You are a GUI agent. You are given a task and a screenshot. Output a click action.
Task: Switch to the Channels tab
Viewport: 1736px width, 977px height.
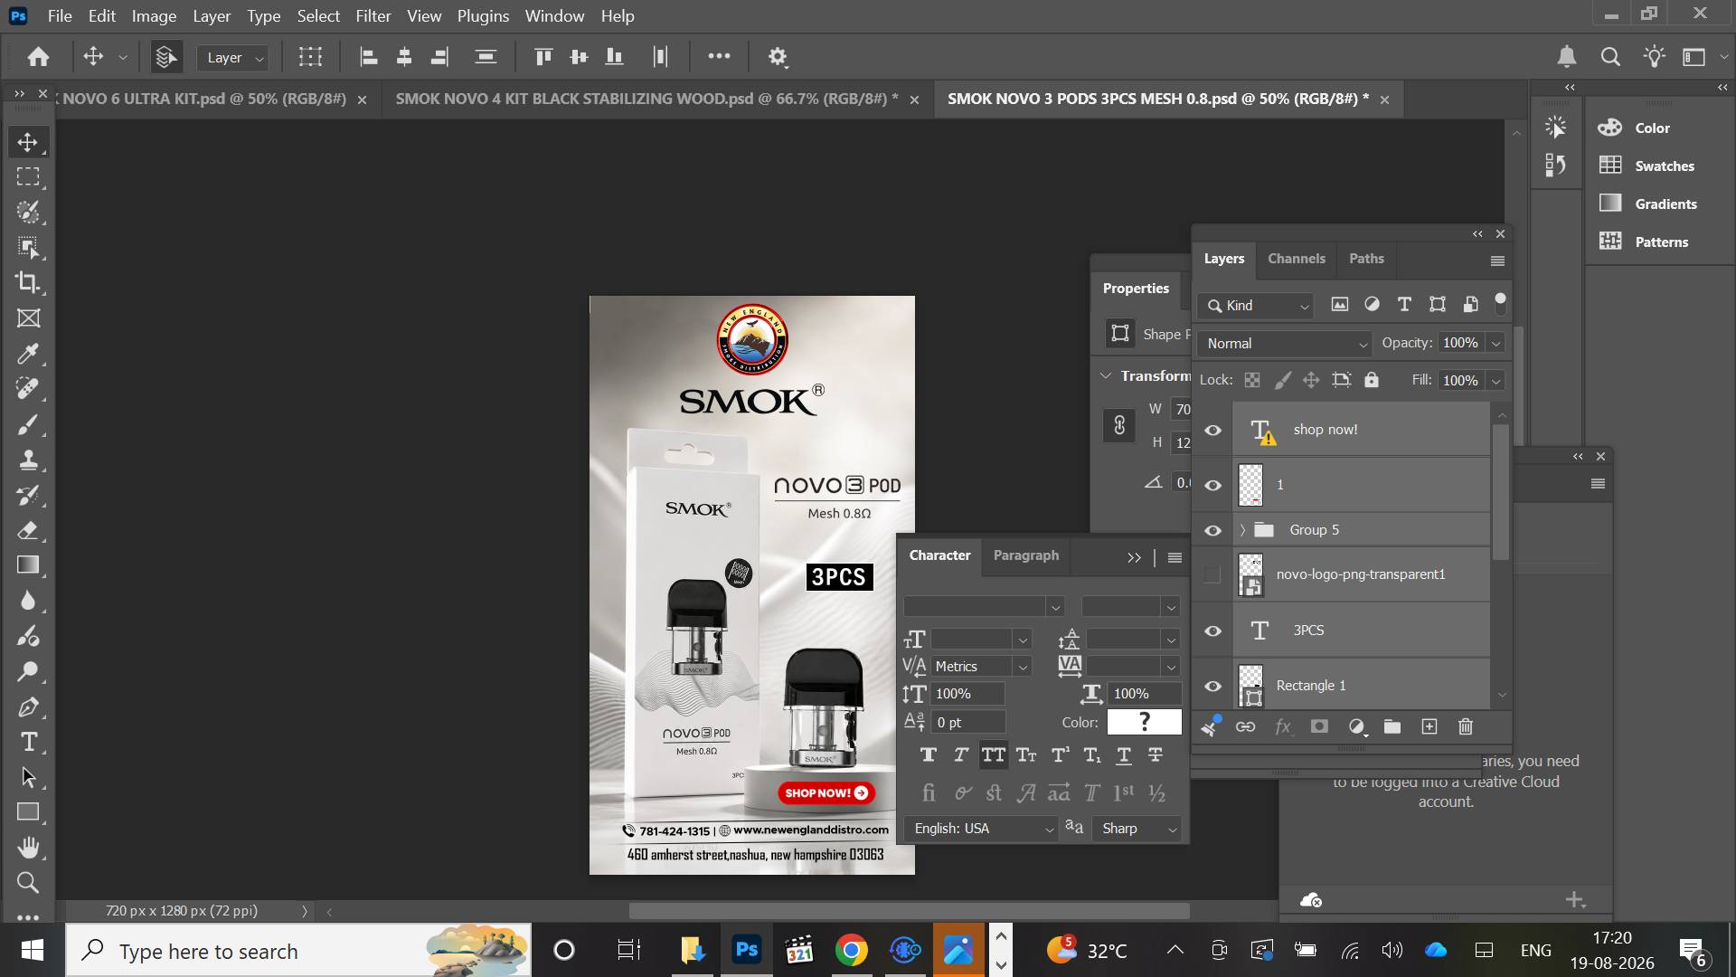pyautogui.click(x=1296, y=259)
